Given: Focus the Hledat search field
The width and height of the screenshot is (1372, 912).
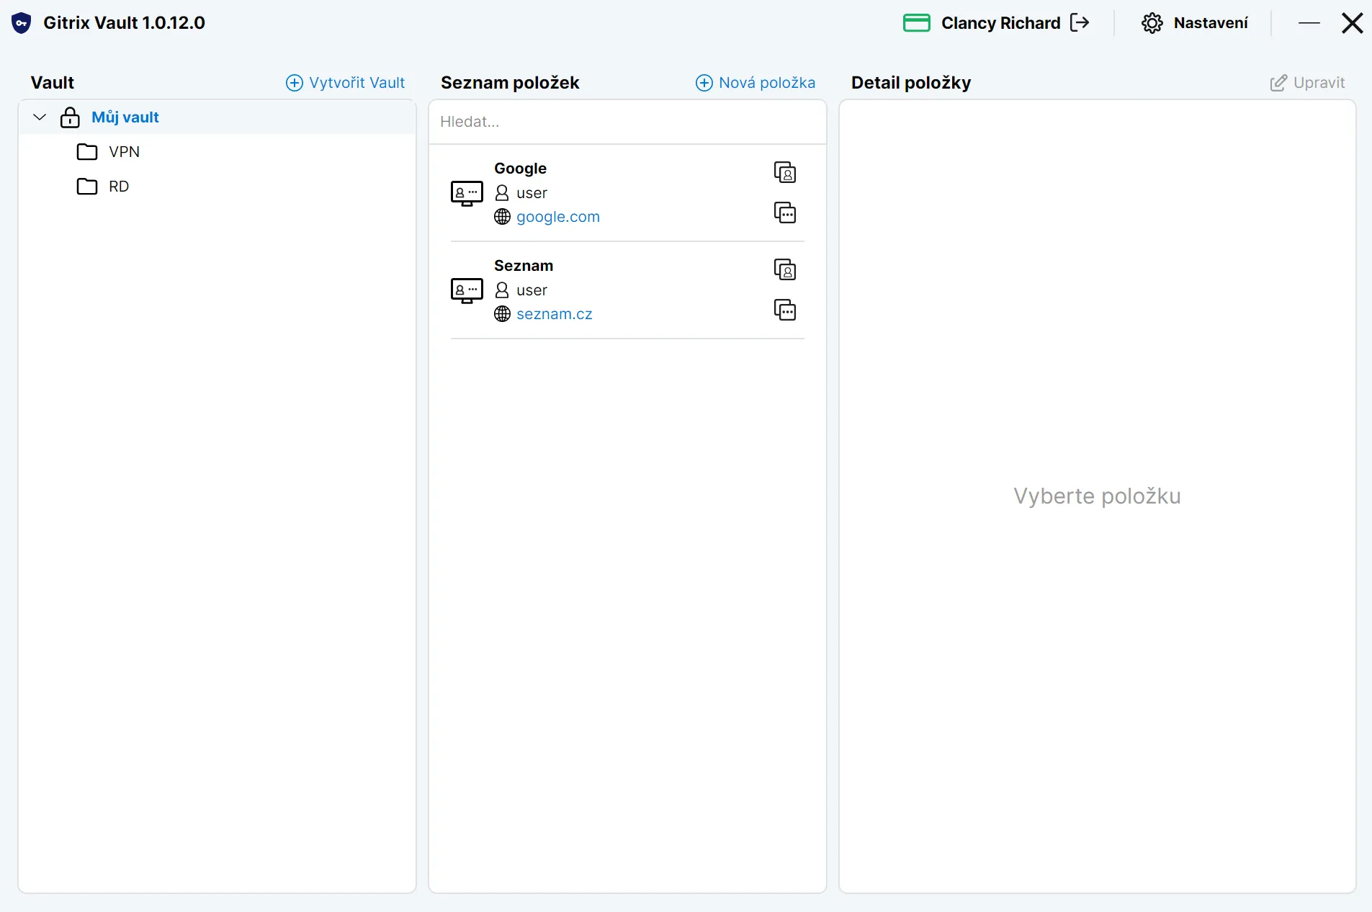Looking at the screenshot, I should click(x=627, y=122).
